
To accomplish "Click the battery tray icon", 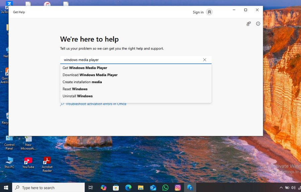I will coord(287,188).
